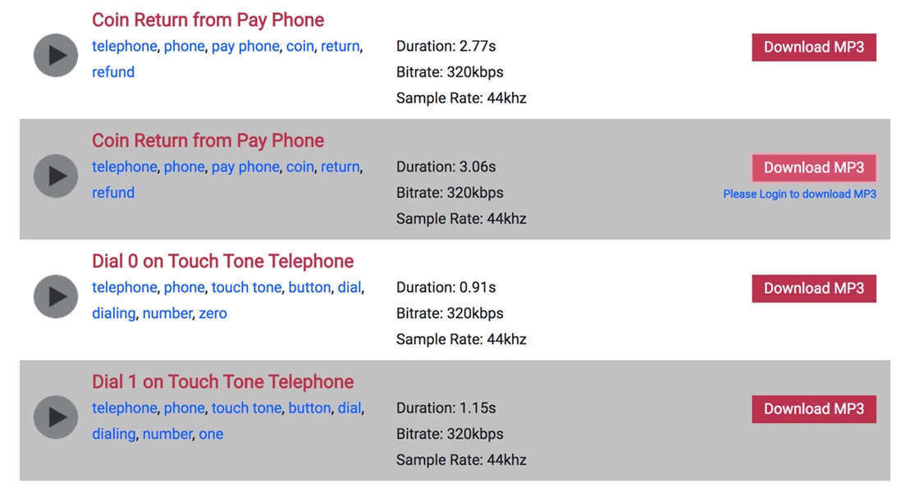
Task: Download the Dial 0 sound MP3
Action: coord(813,289)
